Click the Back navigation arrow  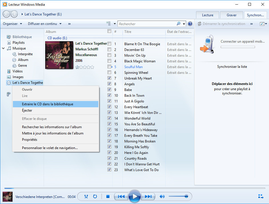pos(7,14)
